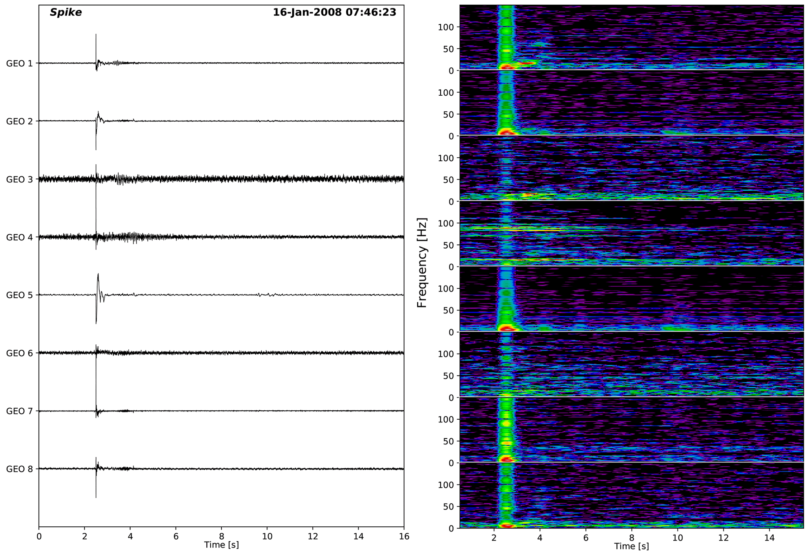This screenshot has width=811, height=555.
Task: Click the Spike title text
Action: point(66,13)
